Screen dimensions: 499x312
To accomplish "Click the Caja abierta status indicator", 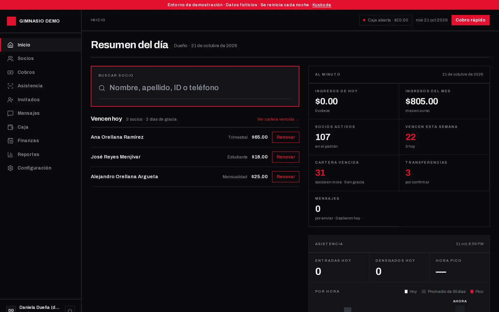I will [385, 20].
